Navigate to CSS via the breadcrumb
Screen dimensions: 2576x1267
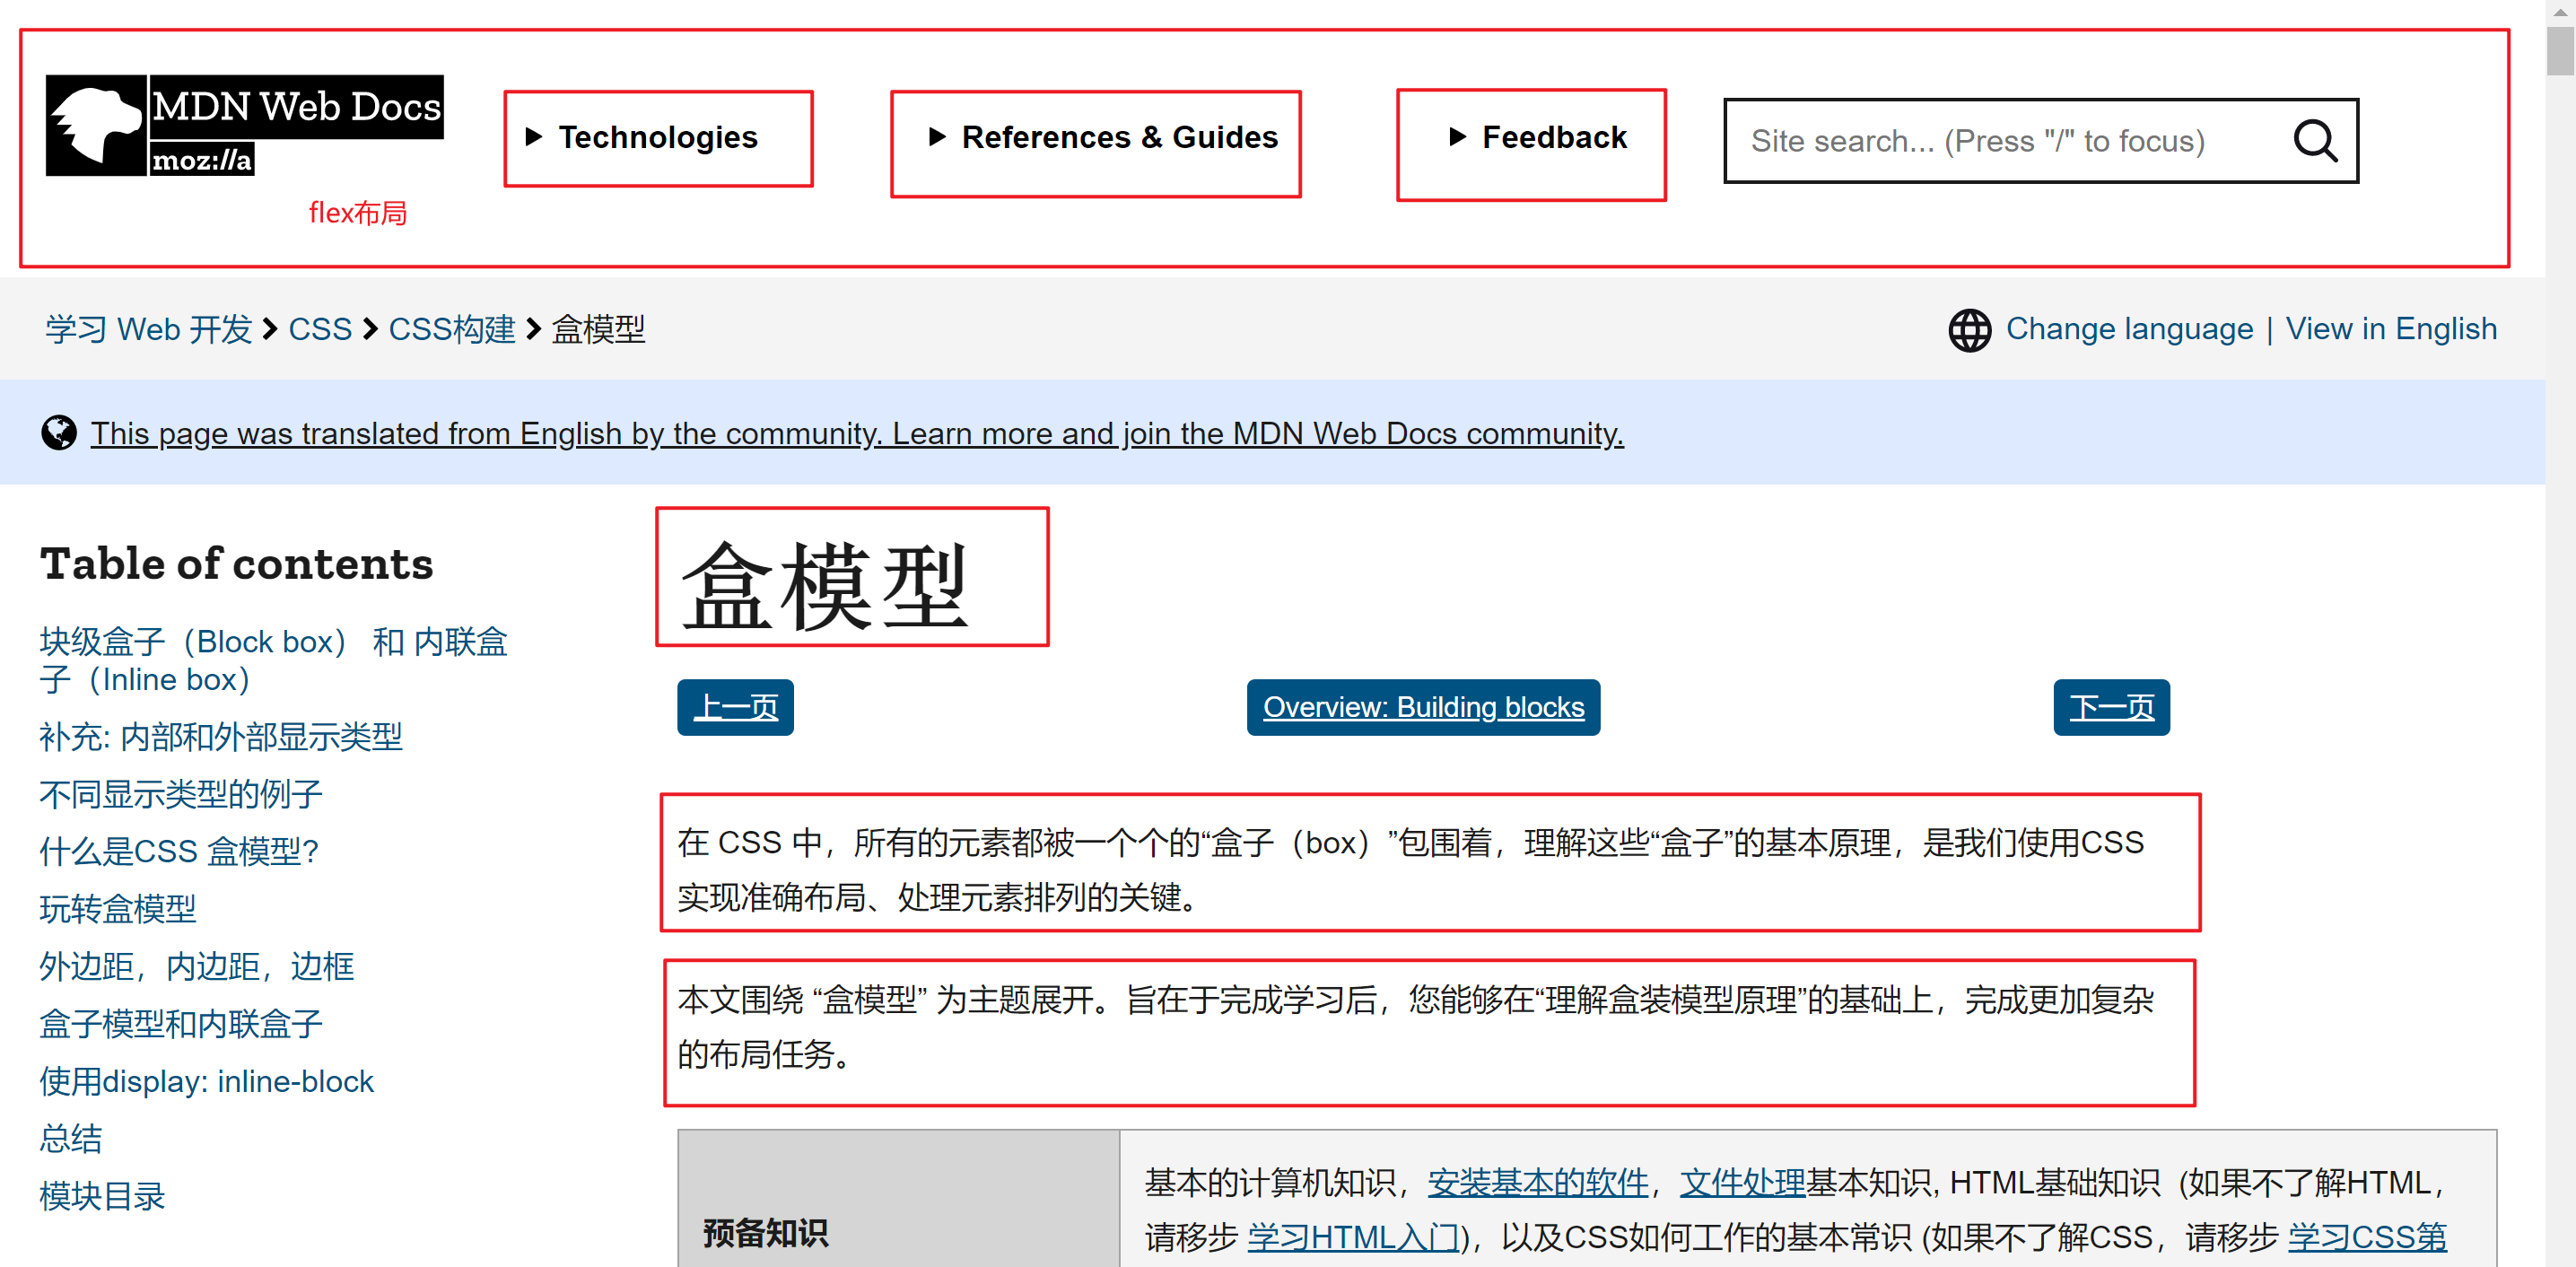pyautogui.click(x=320, y=328)
